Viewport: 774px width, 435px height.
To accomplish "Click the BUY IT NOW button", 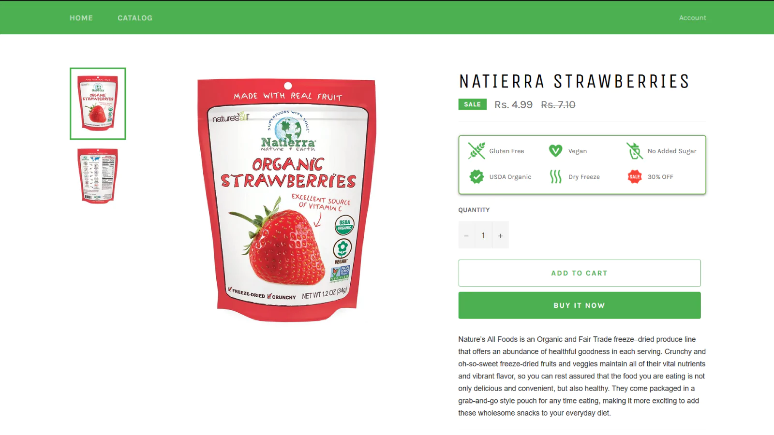I will tap(580, 305).
